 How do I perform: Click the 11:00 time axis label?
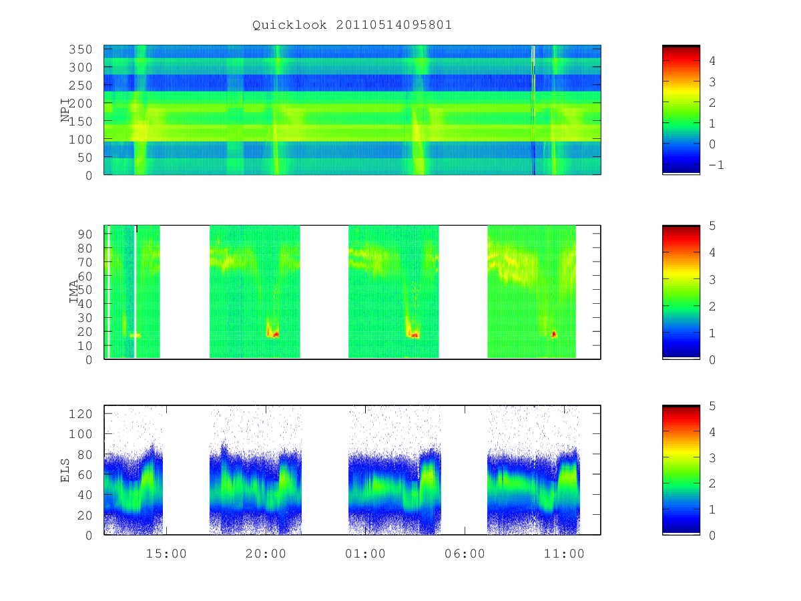564,554
